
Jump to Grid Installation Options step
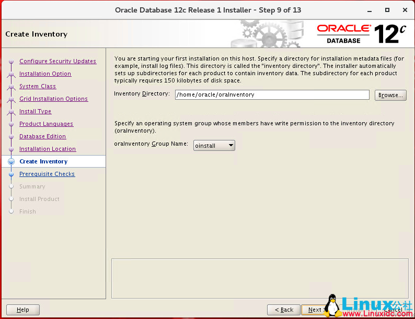click(x=53, y=99)
